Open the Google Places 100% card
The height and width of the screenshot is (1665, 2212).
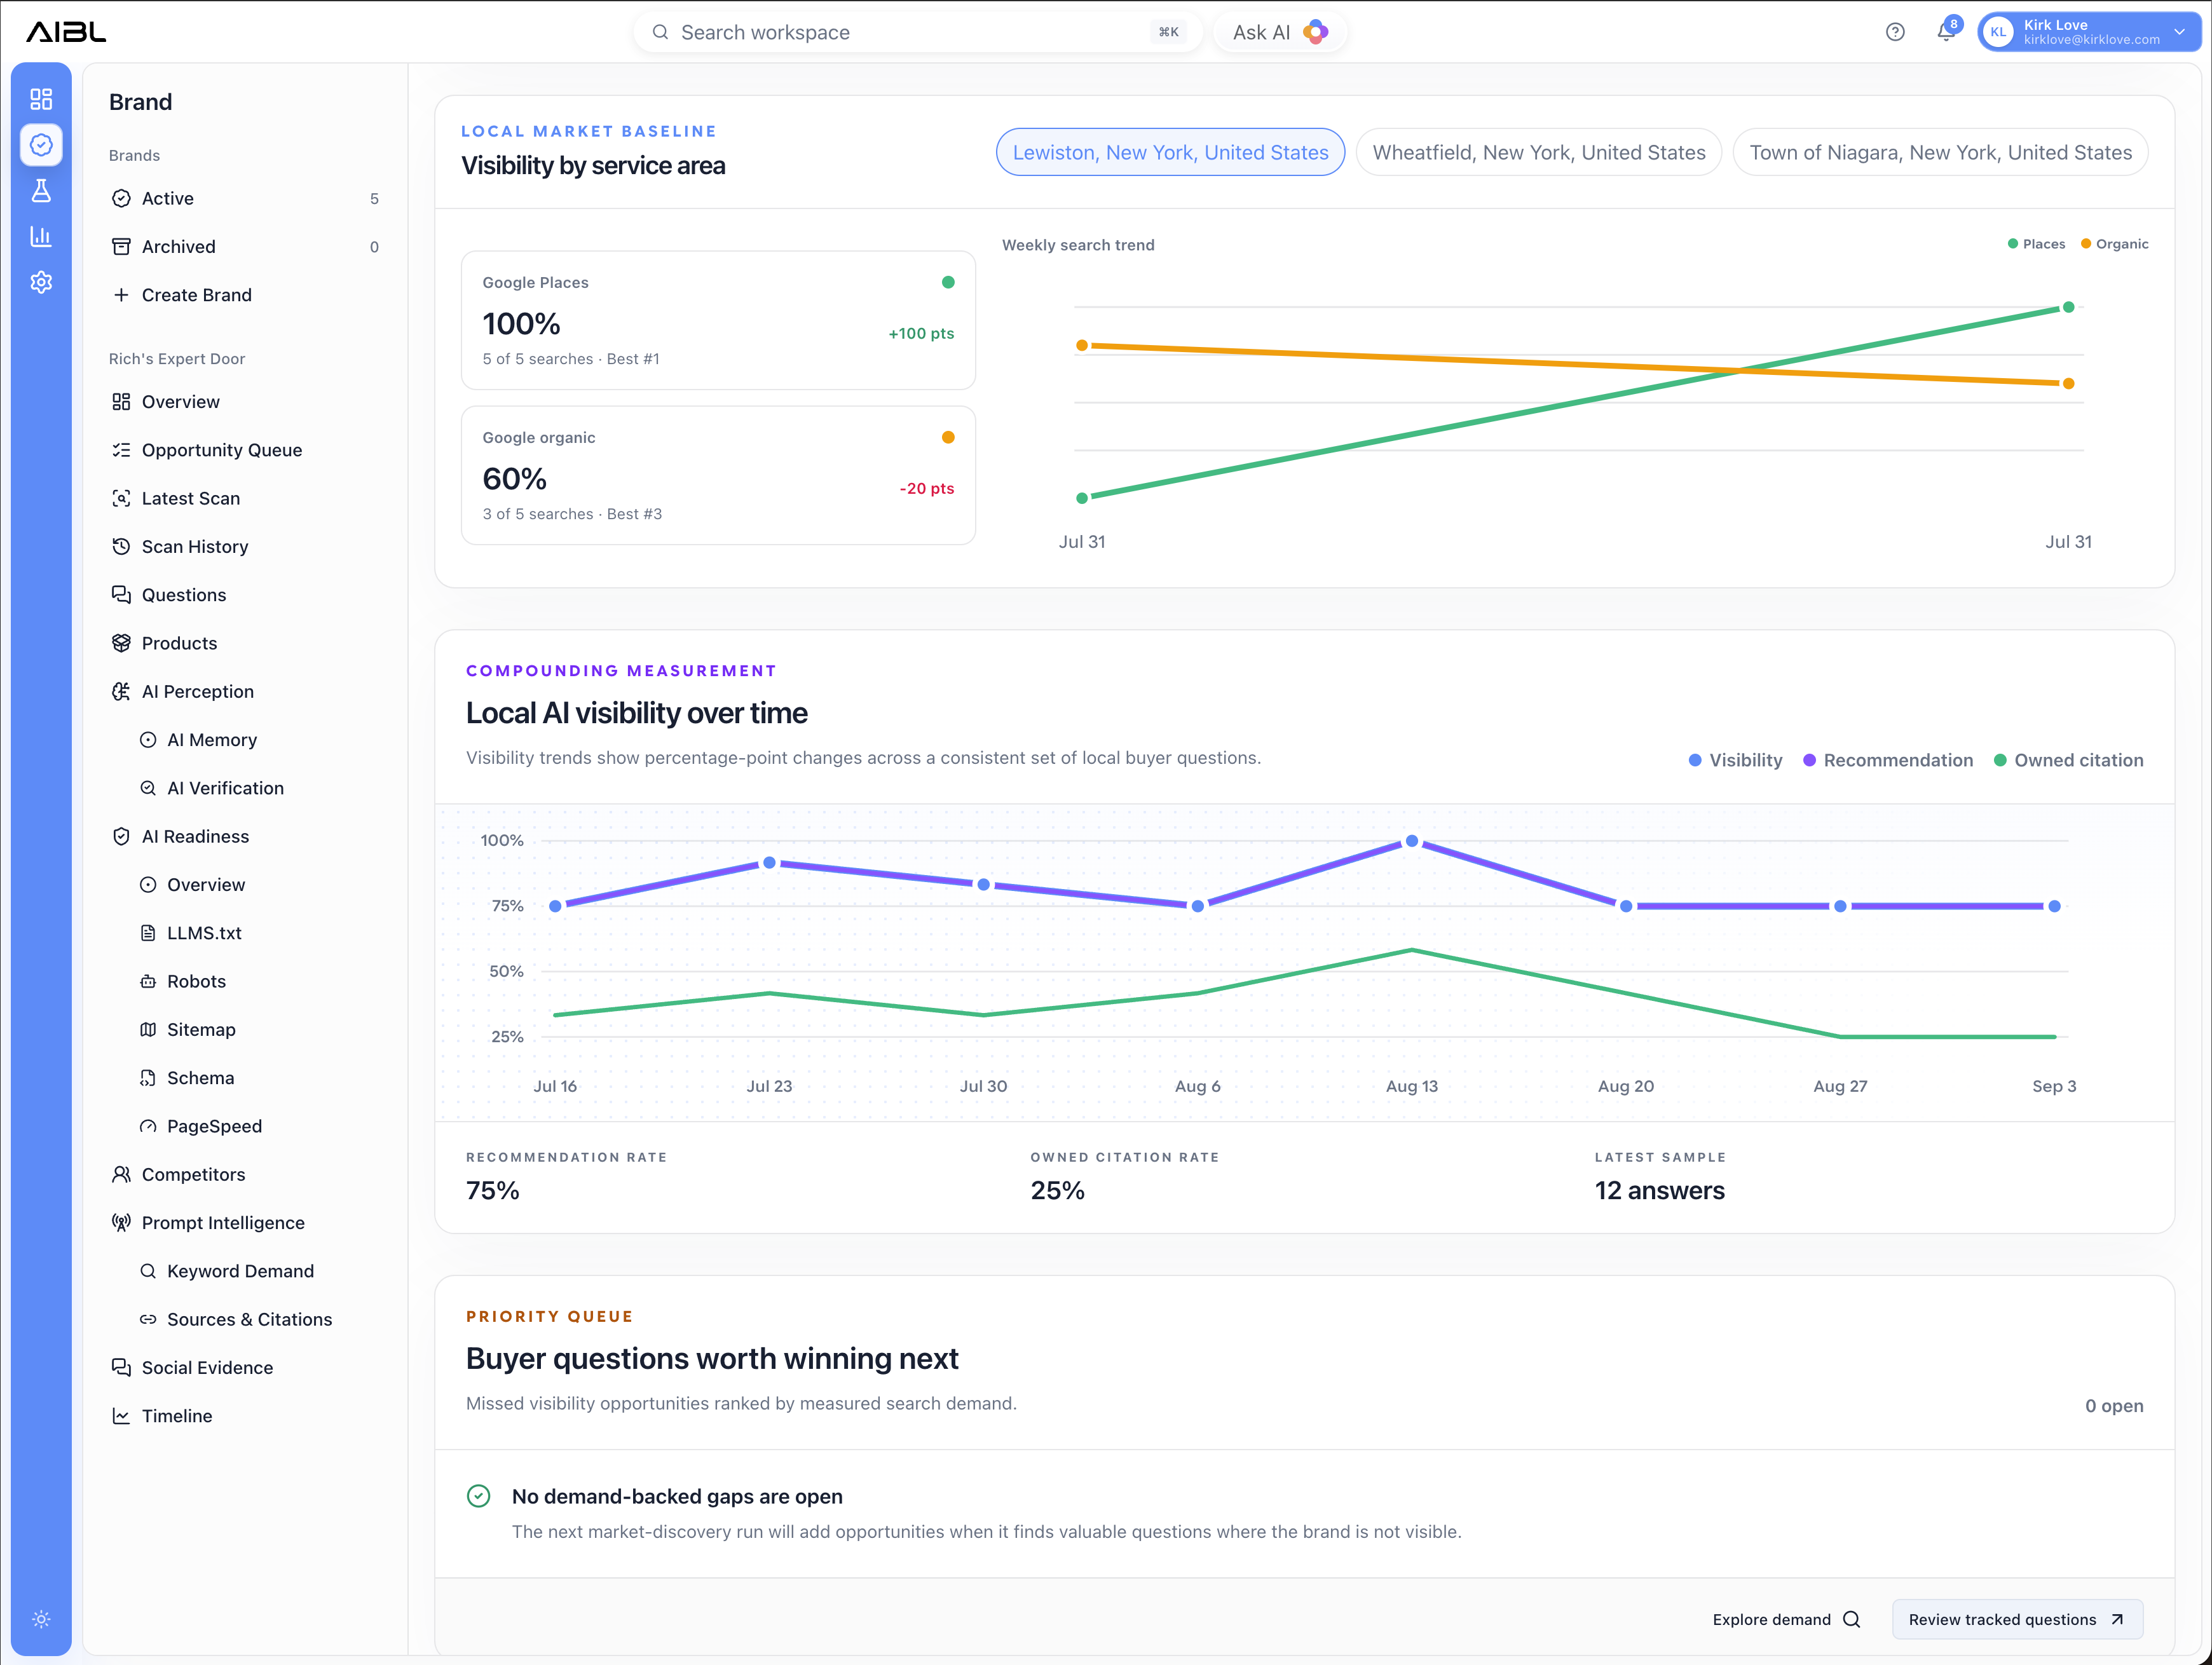(x=718, y=320)
